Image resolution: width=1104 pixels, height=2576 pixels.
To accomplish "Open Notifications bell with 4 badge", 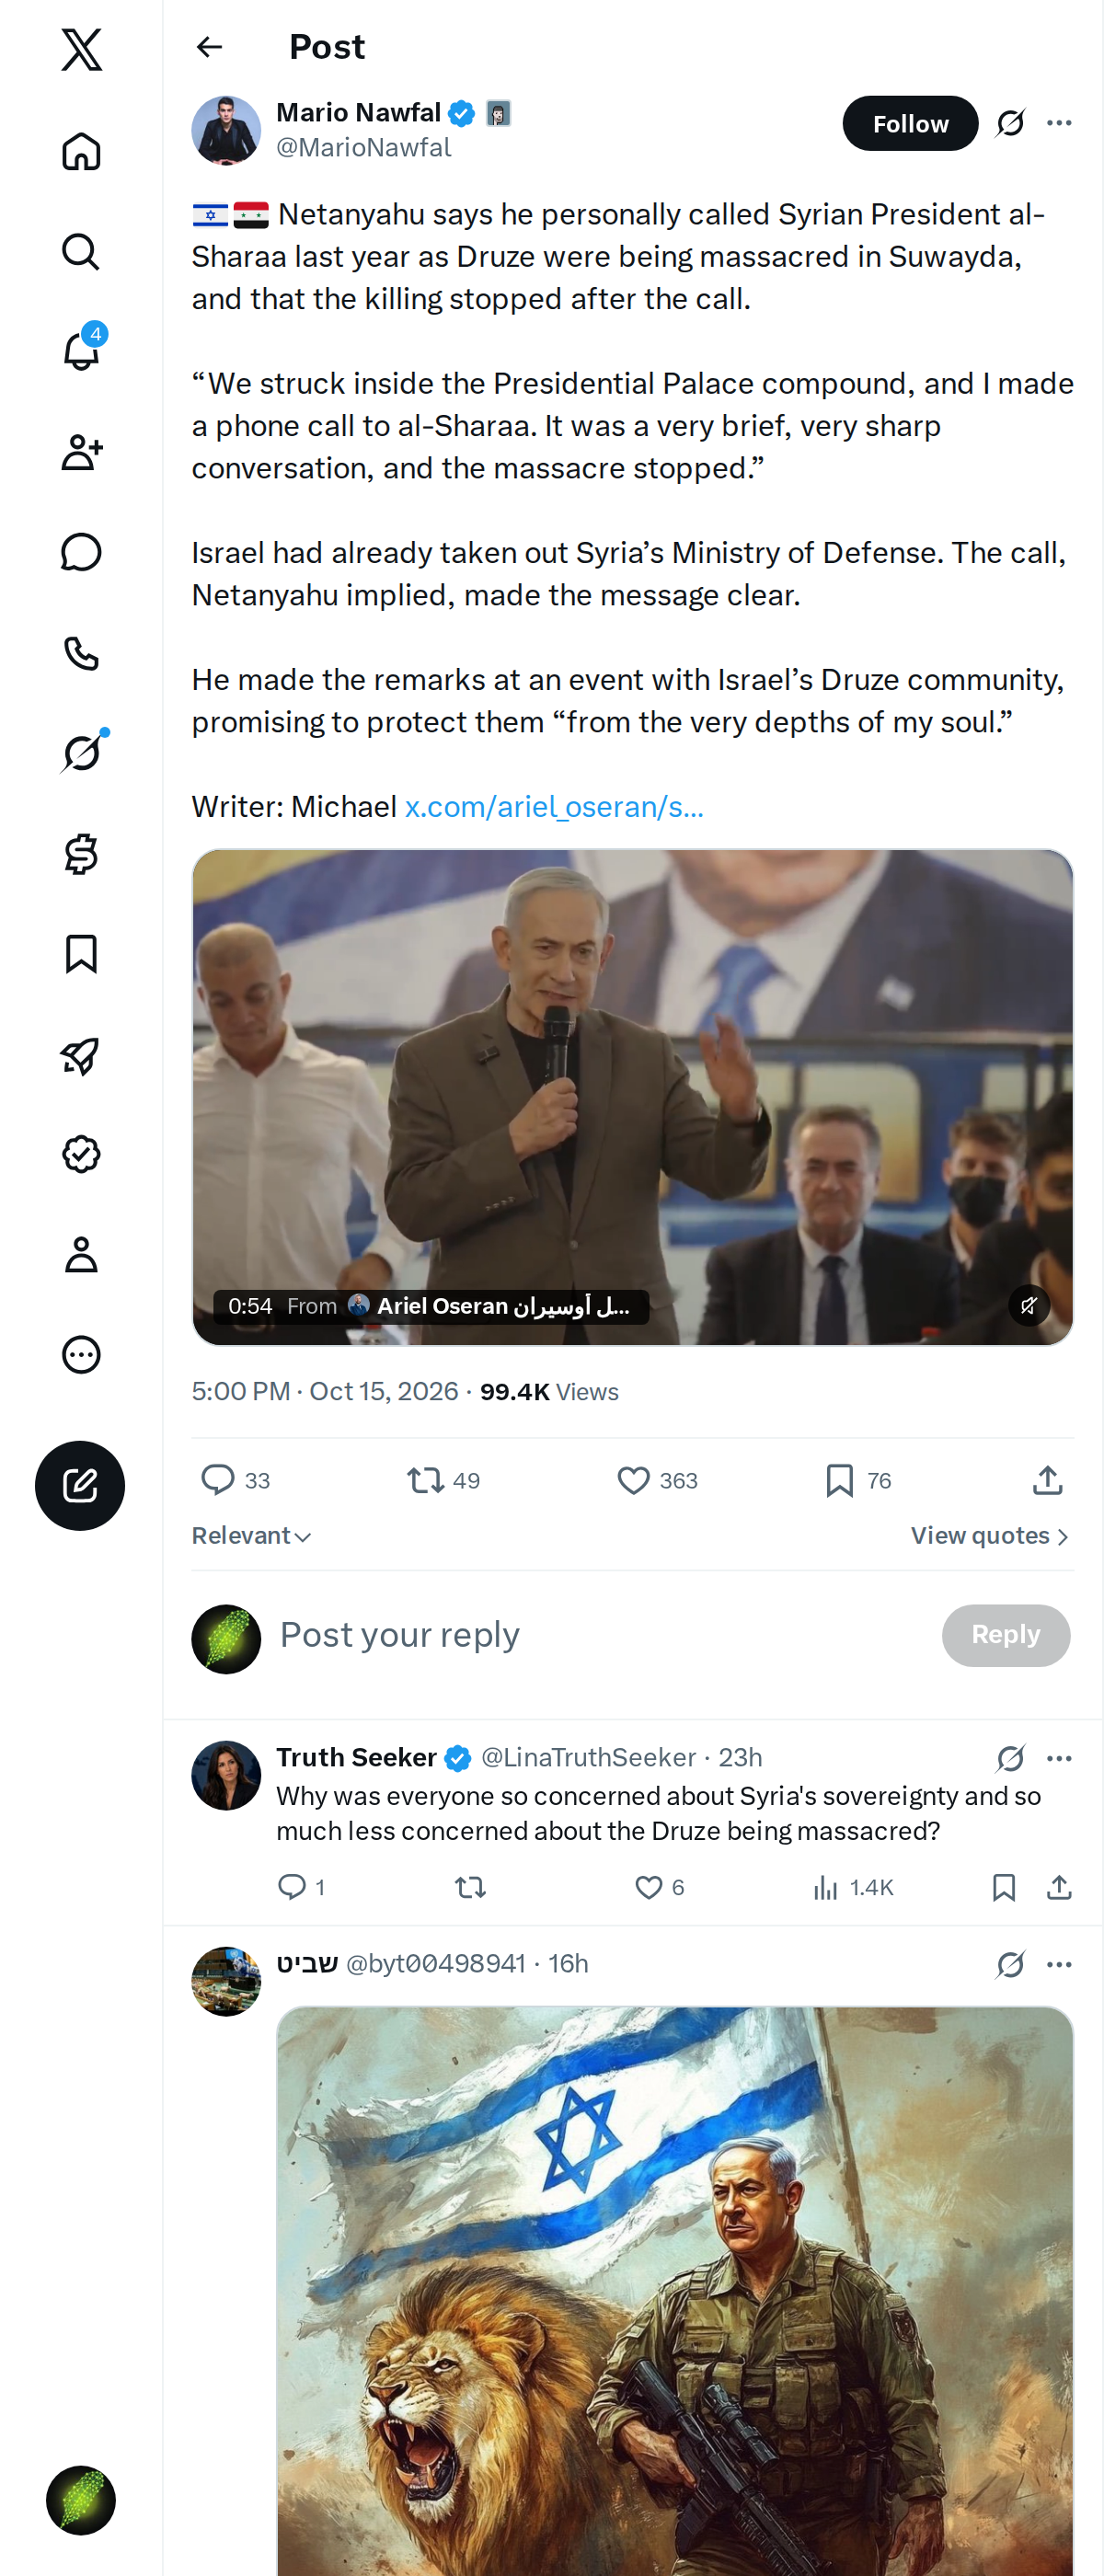I will [x=81, y=351].
